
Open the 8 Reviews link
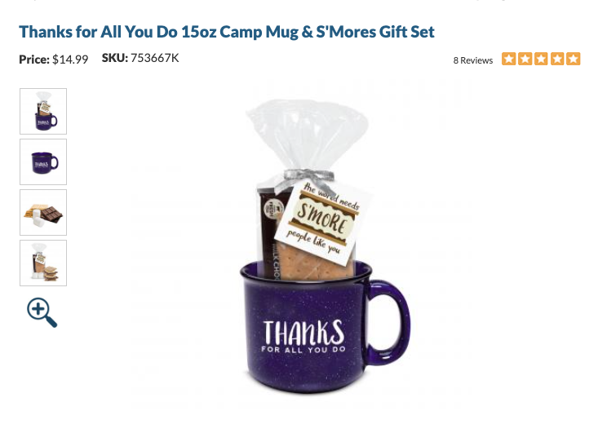coord(473,60)
